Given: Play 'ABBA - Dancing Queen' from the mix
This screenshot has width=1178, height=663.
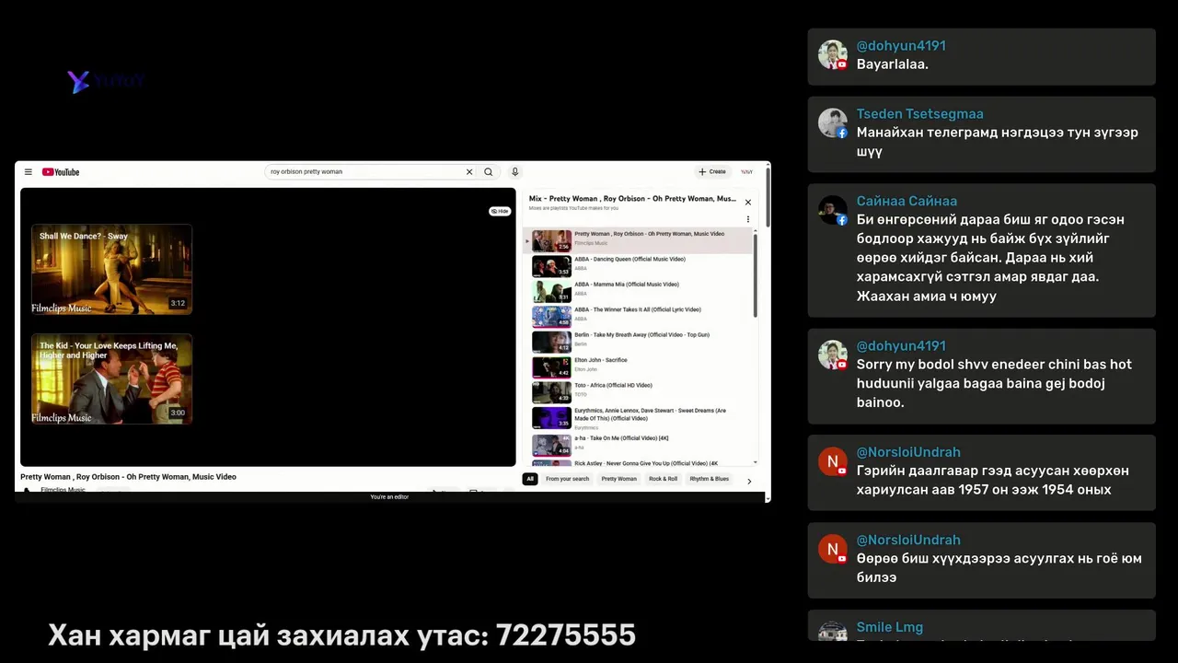Looking at the screenshot, I should tap(639, 265).
